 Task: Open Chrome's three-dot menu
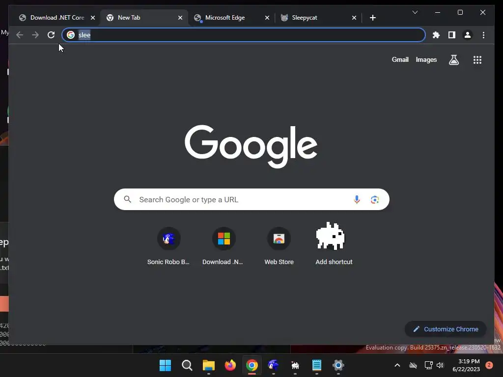[483, 35]
